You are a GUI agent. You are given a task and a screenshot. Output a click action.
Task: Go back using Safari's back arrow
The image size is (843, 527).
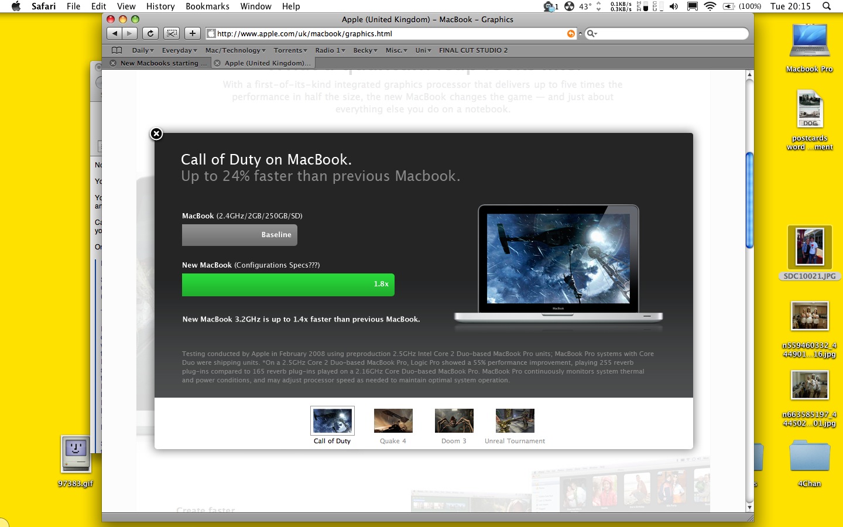tap(115, 33)
